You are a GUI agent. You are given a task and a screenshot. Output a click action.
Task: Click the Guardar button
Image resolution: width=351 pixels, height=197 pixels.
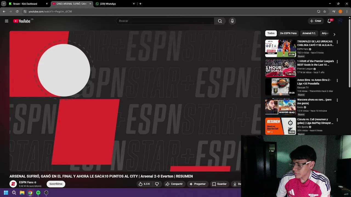(x=219, y=184)
